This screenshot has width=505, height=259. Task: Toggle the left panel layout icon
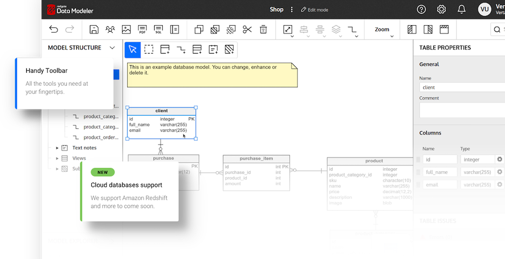click(412, 29)
